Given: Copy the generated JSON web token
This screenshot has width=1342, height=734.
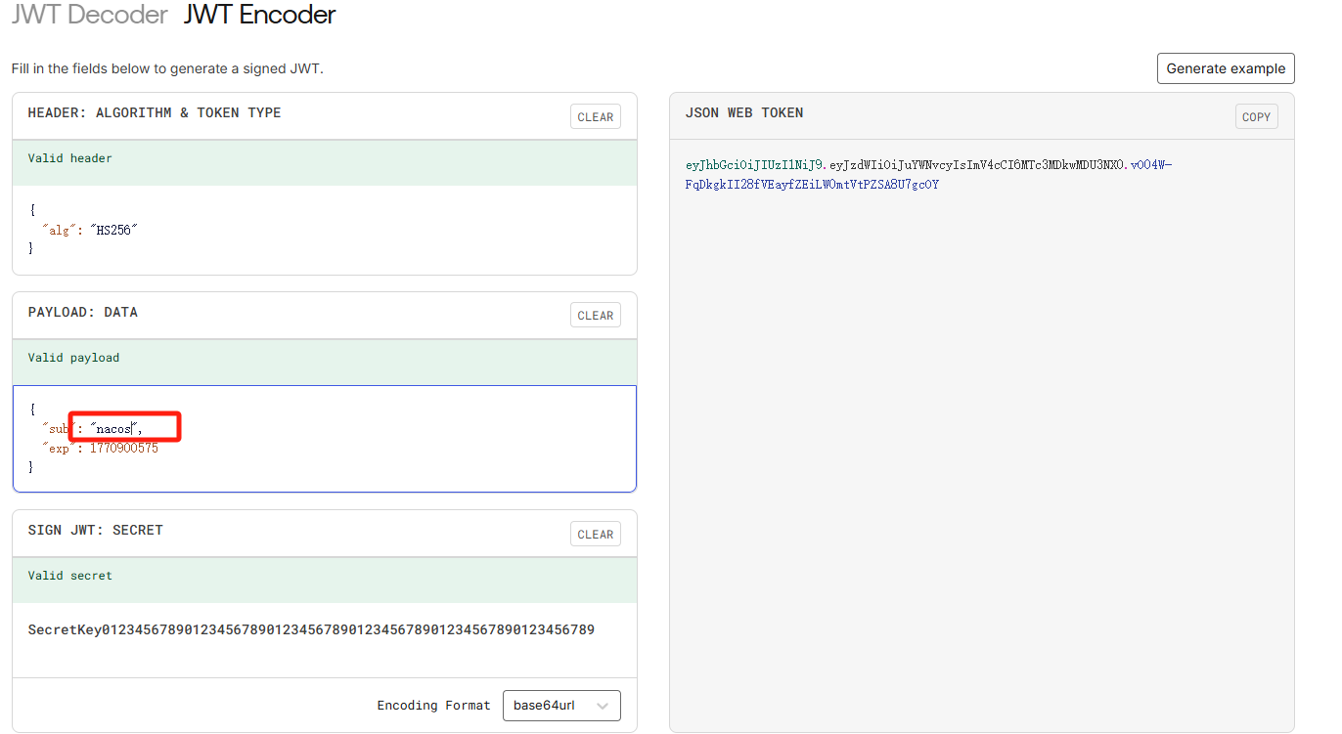Looking at the screenshot, I should (1256, 117).
